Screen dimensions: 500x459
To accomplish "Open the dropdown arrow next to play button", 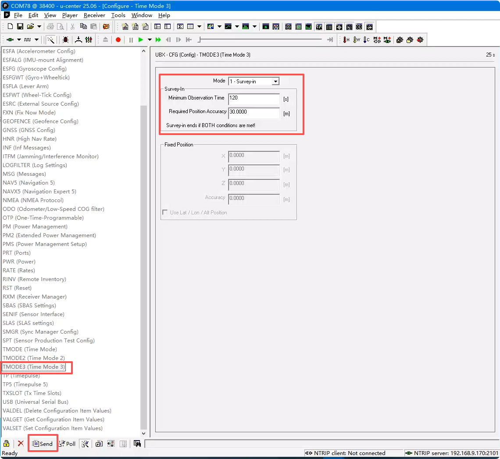I will [149, 40].
